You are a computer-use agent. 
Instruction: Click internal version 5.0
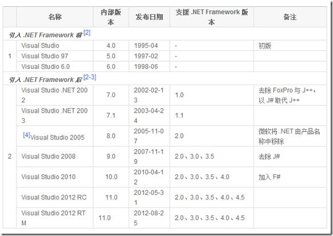tap(111, 56)
